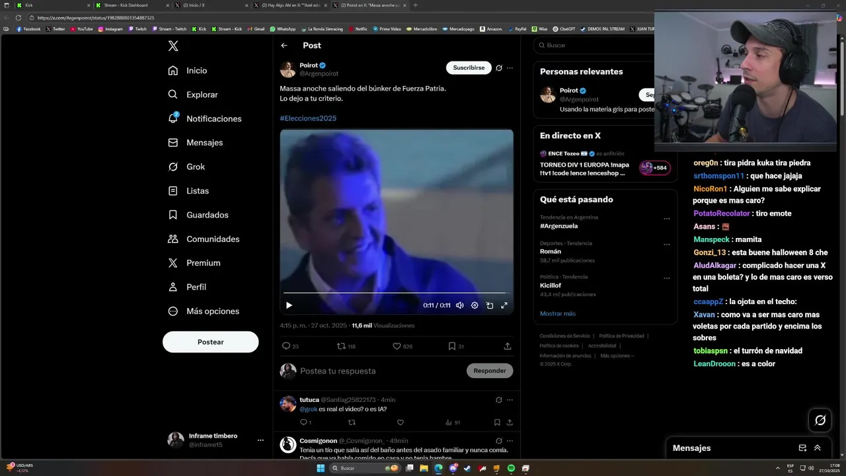Open Comunidades in the sidebar

point(203,239)
